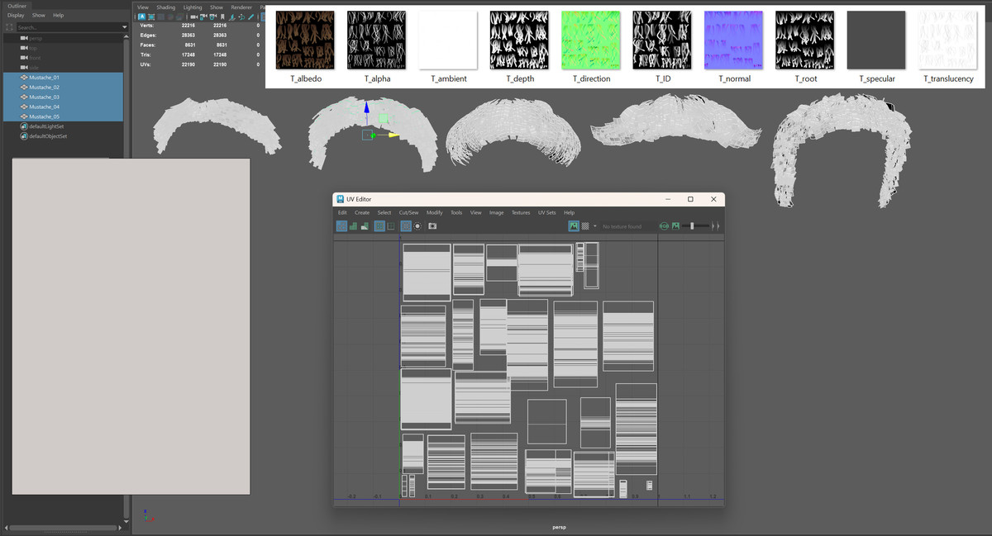Toggle the alpha channel display icon in UV Editor

click(x=675, y=226)
